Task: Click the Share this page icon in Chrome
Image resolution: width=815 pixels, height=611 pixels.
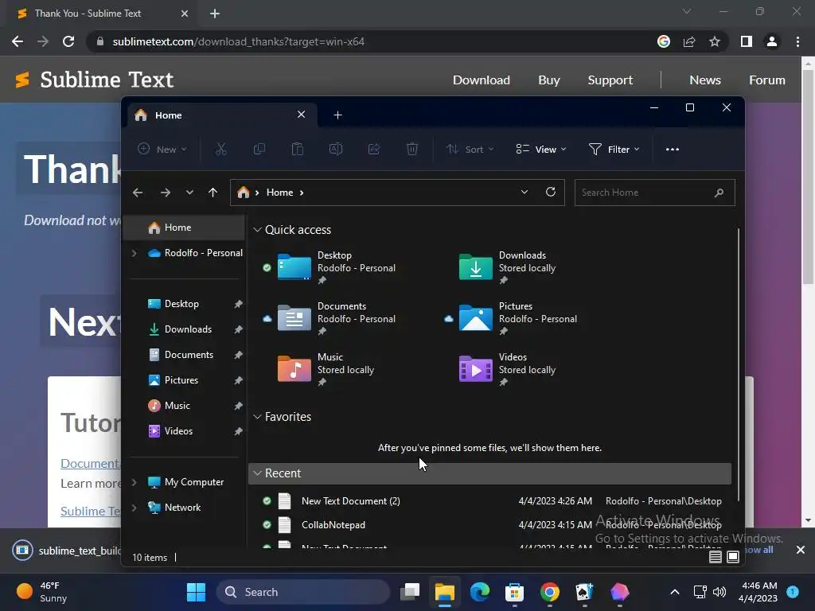Action: 689,41
